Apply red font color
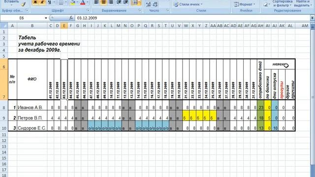315x177 pixels. [83, 2]
